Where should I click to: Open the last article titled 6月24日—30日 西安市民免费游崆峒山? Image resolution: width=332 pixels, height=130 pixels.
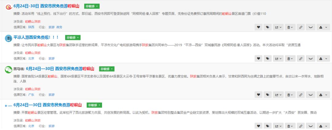click(x=47, y=105)
